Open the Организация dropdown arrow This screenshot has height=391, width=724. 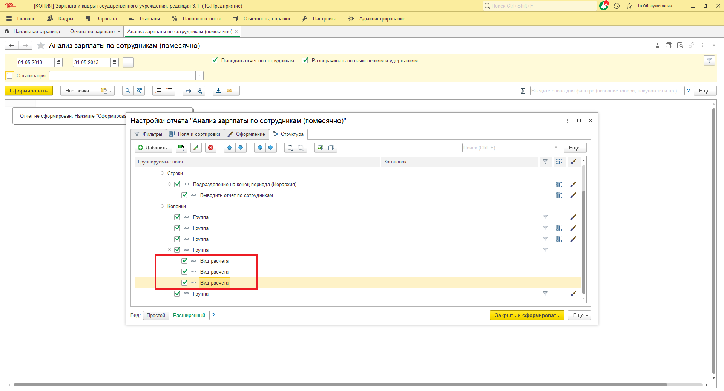coord(199,76)
